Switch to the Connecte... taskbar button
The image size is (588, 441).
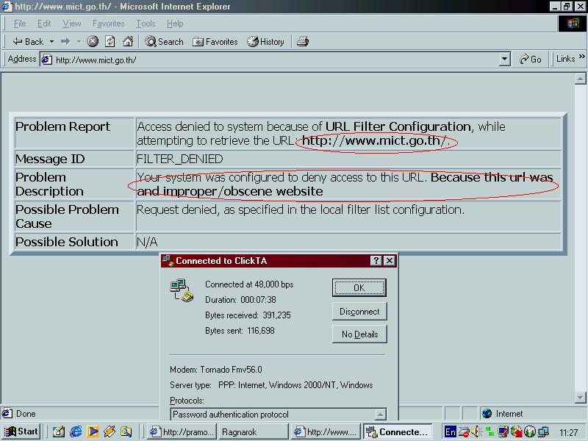(398, 431)
